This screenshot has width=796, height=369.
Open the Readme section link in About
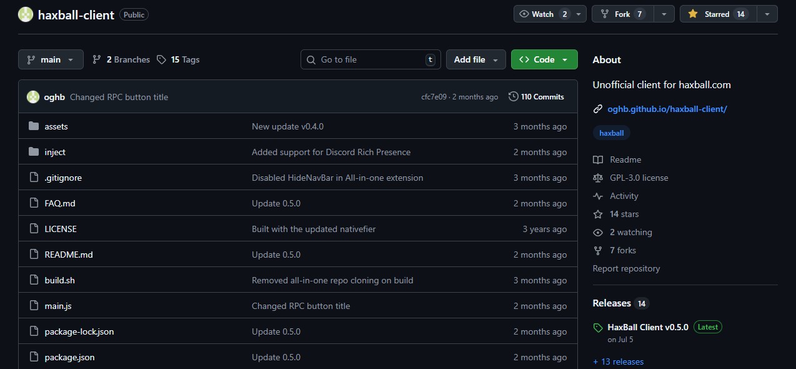pyautogui.click(x=625, y=159)
